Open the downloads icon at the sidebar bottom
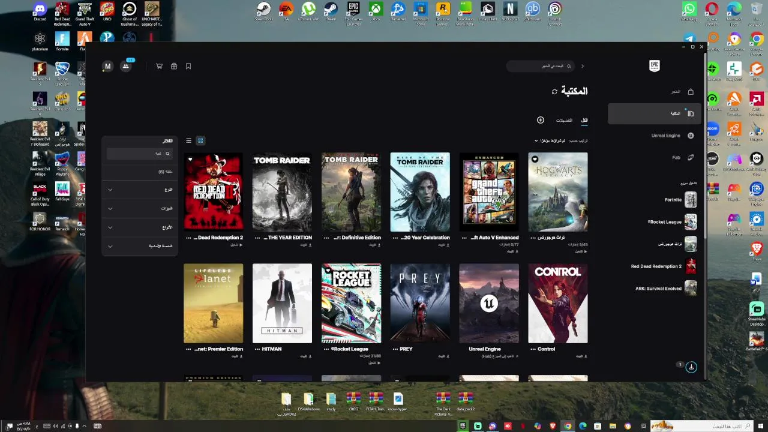This screenshot has width=768, height=432. point(691,367)
